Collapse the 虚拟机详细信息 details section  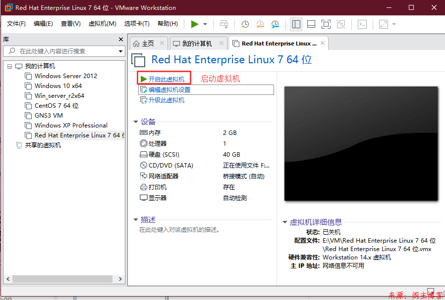coord(285,222)
